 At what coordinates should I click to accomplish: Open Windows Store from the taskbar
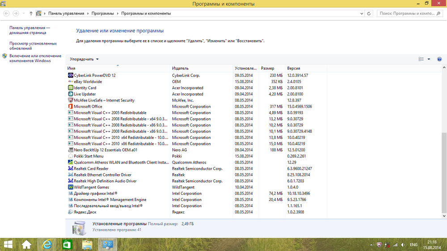coord(67,244)
